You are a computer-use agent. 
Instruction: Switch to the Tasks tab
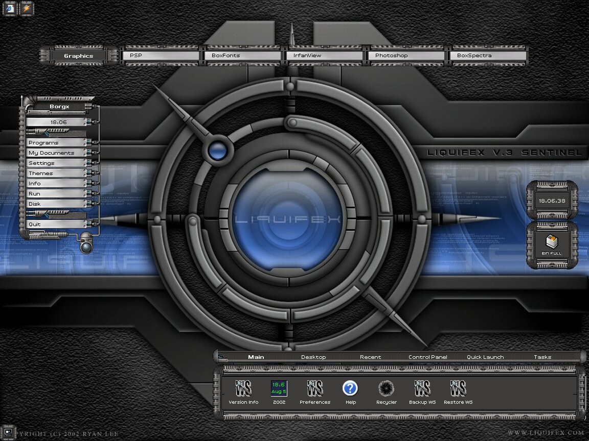click(x=542, y=357)
